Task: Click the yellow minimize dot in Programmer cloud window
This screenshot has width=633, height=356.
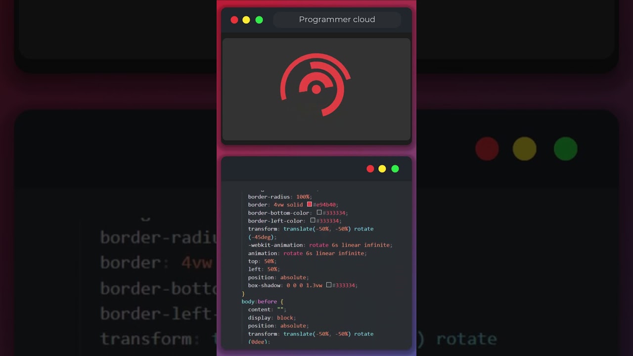Action: (x=246, y=20)
